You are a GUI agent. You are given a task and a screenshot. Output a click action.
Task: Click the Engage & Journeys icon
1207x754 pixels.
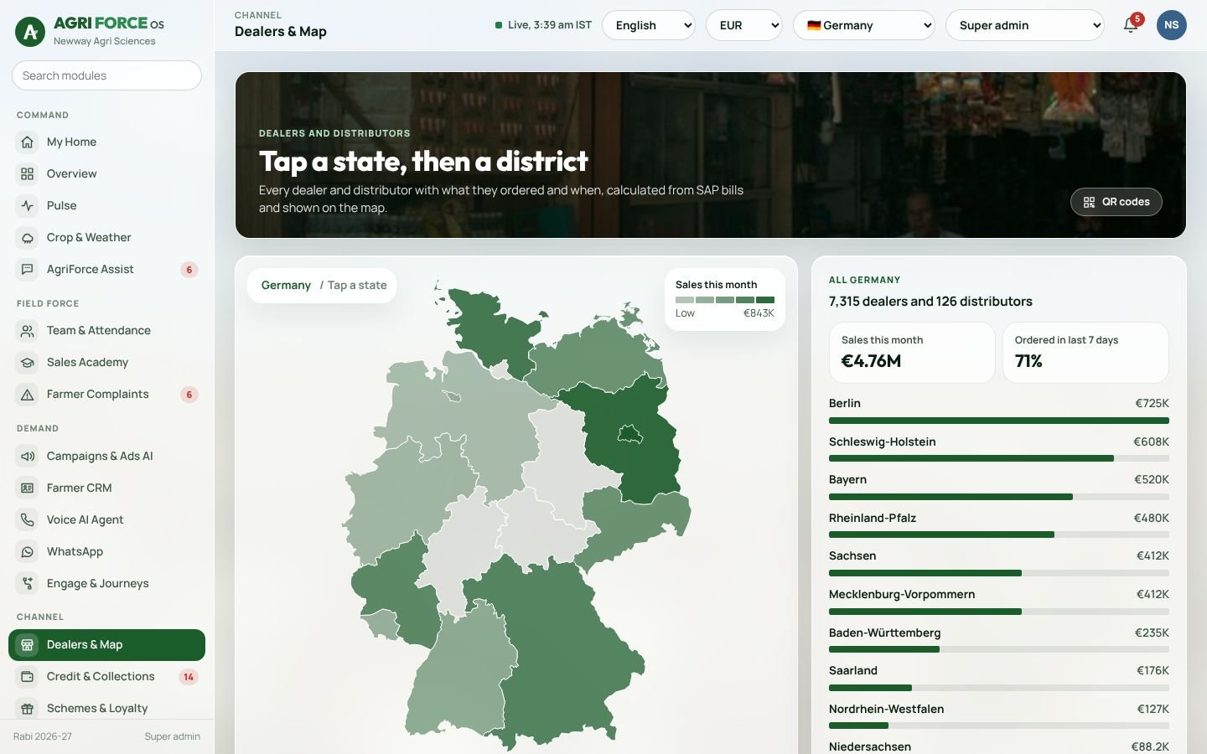pos(28,583)
